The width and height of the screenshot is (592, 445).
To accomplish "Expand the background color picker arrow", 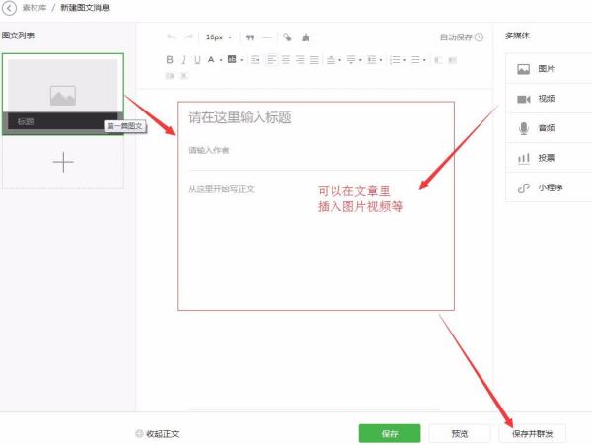I will (x=242, y=60).
